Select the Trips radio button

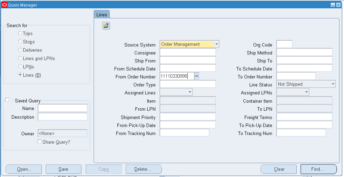tap(20, 33)
